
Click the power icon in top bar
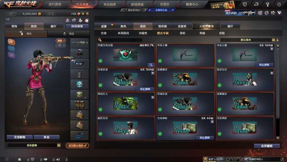point(279,5)
